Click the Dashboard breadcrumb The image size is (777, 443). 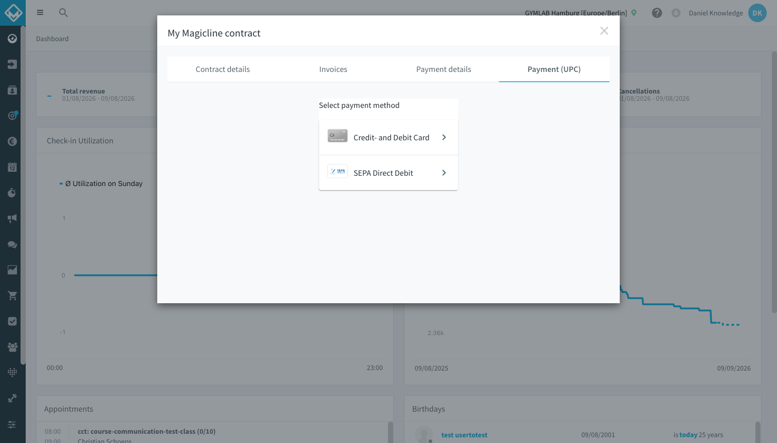click(52, 39)
